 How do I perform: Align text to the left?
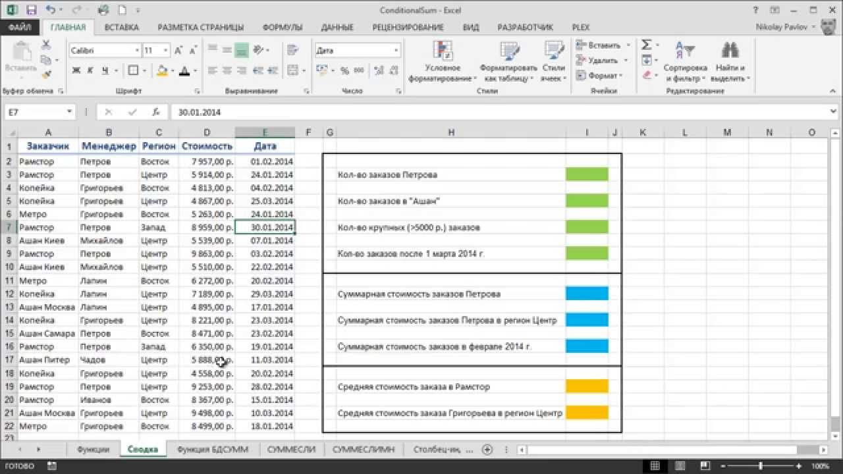(x=213, y=70)
